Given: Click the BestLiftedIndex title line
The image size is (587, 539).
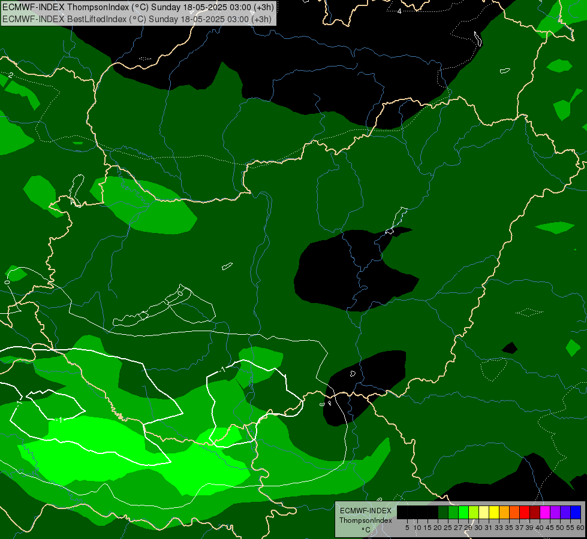Looking at the screenshot, I should pos(137,19).
